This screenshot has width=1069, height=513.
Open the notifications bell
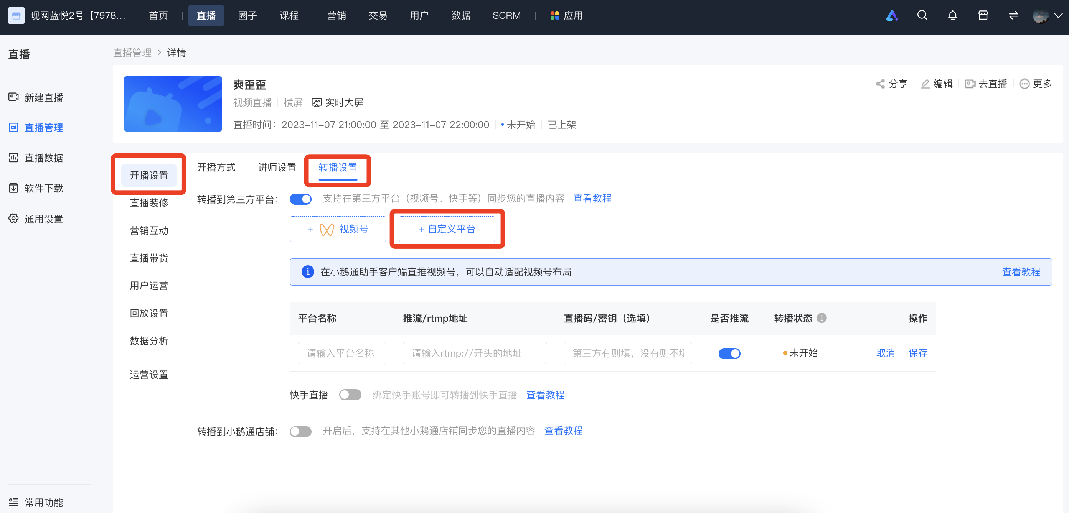[953, 15]
